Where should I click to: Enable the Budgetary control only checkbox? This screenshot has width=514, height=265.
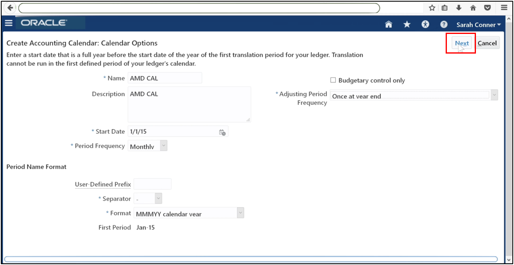click(333, 80)
